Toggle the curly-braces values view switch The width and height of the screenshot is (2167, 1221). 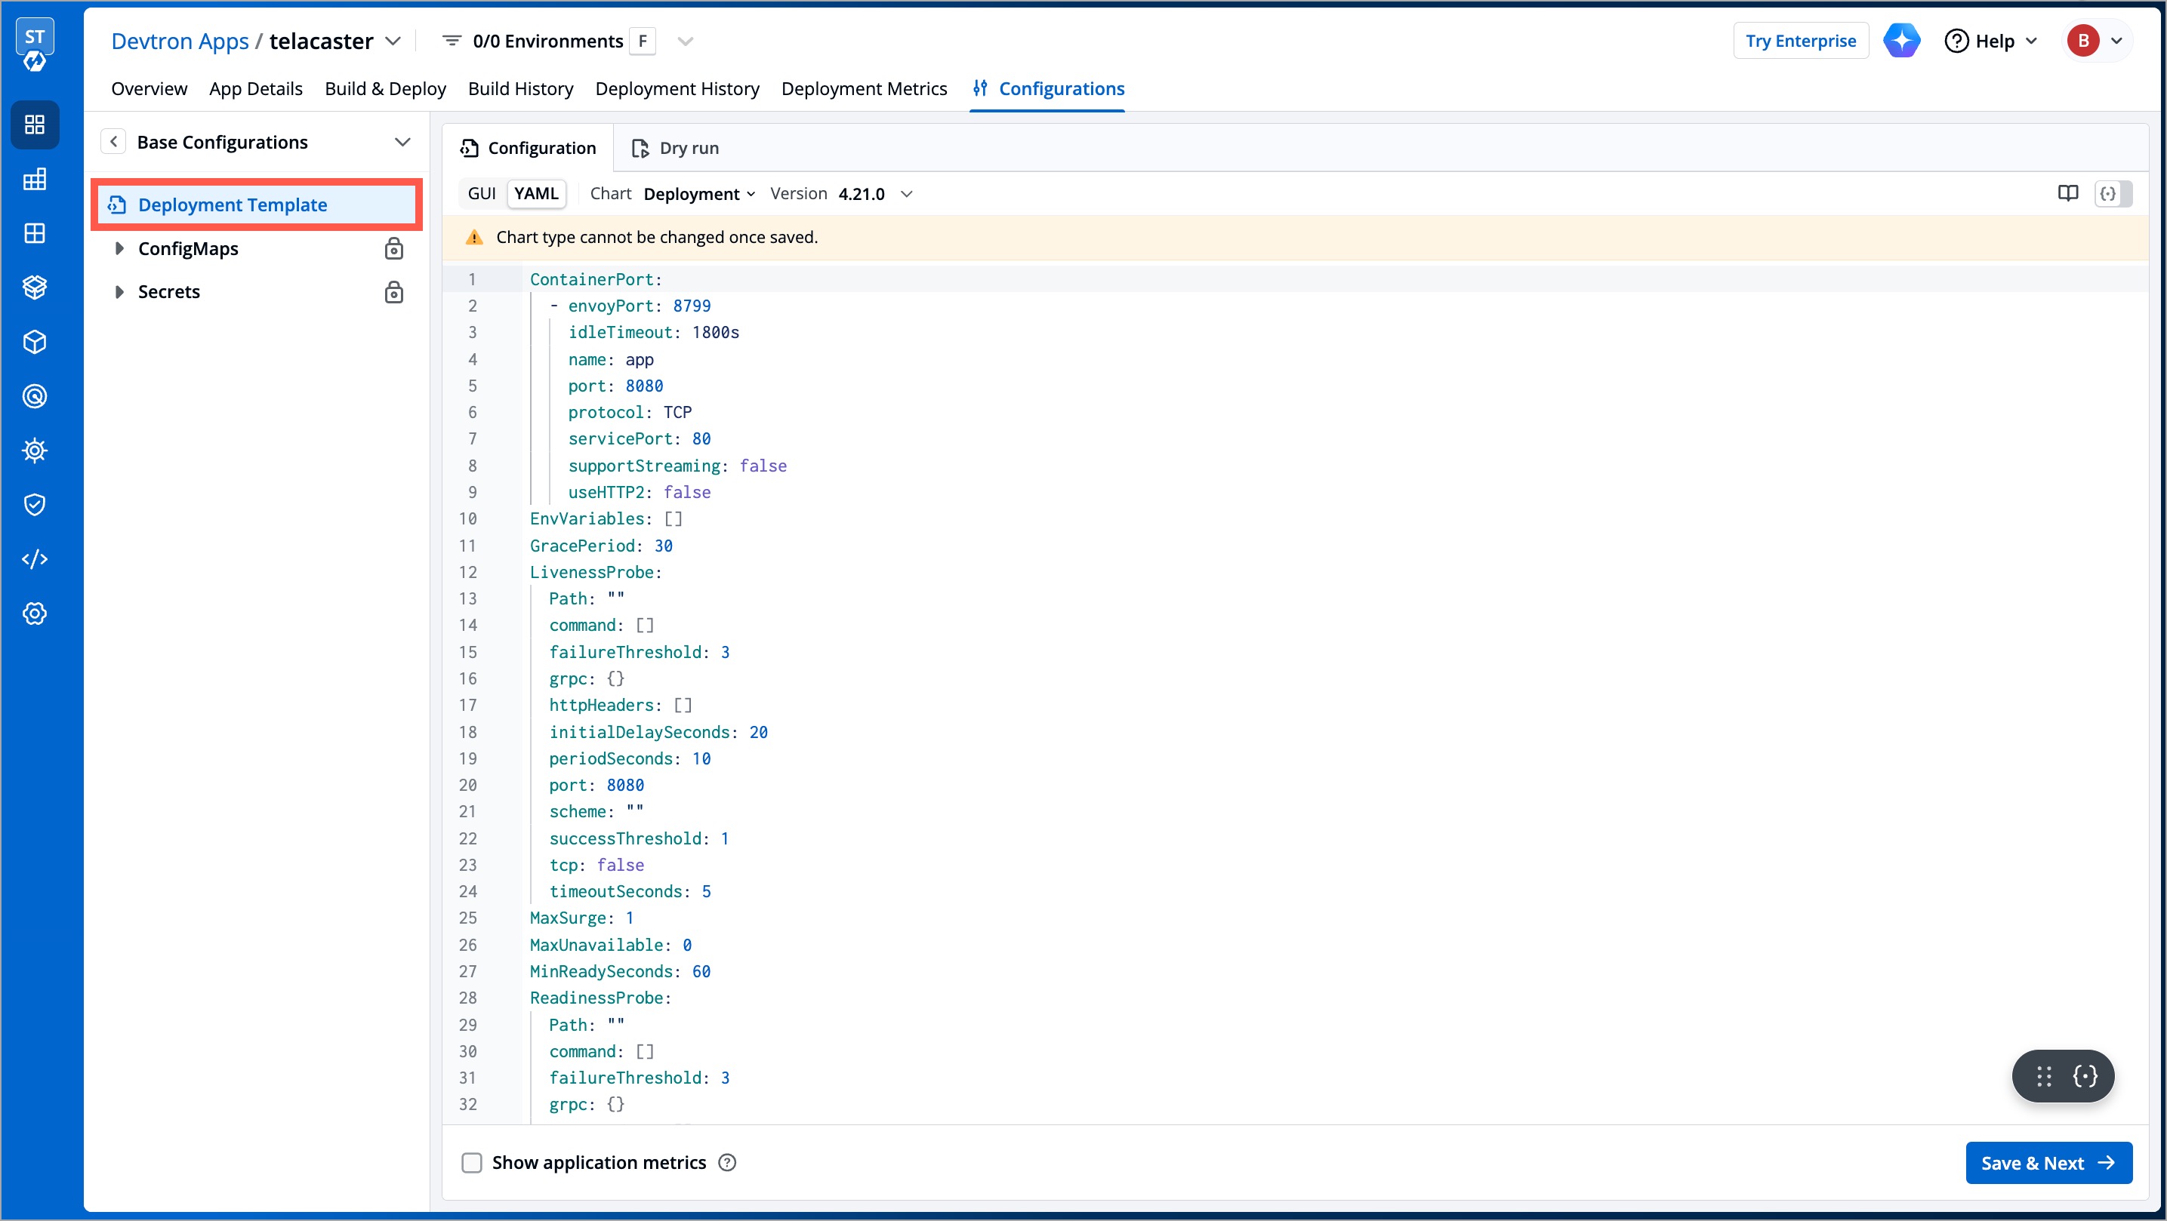pyautogui.click(x=2110, y=192)
